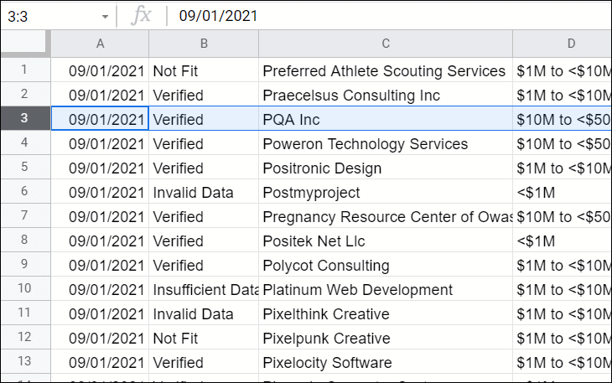Click the Pixelocity Software cell
Screen dimensions: 612x383
[386, 362]
